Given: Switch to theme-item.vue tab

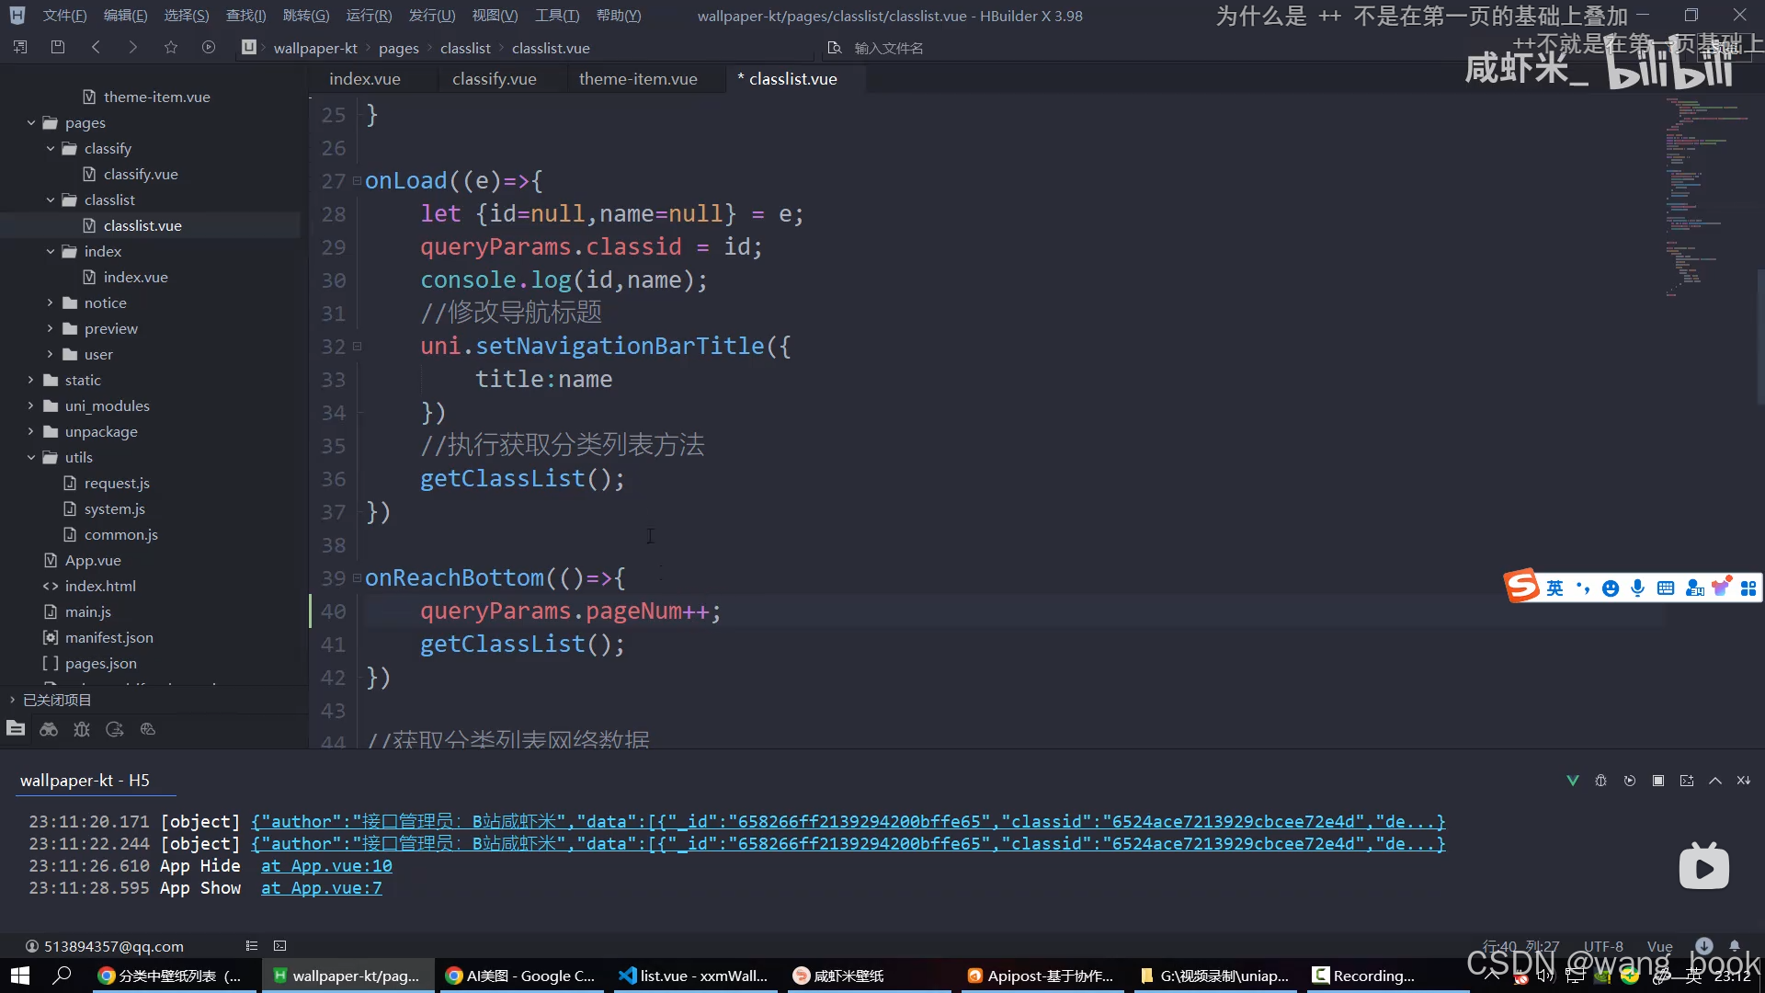Looking at the screenshot, I should coord(638,79).
